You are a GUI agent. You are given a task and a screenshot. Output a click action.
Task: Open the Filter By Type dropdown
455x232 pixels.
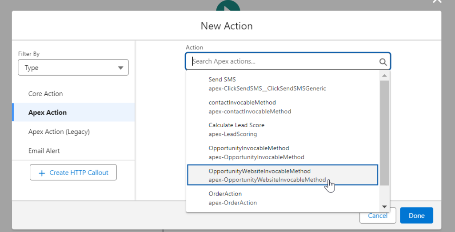[73, 68]
